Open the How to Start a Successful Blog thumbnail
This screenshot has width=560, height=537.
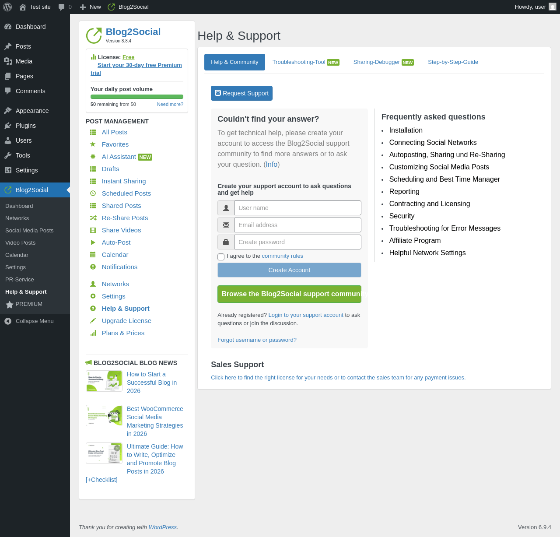click(104, 381)
